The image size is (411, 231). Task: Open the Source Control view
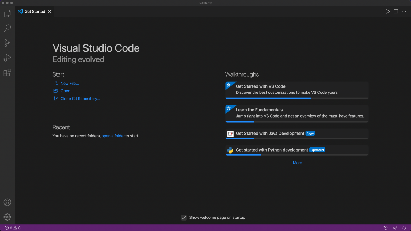point(7,43)
